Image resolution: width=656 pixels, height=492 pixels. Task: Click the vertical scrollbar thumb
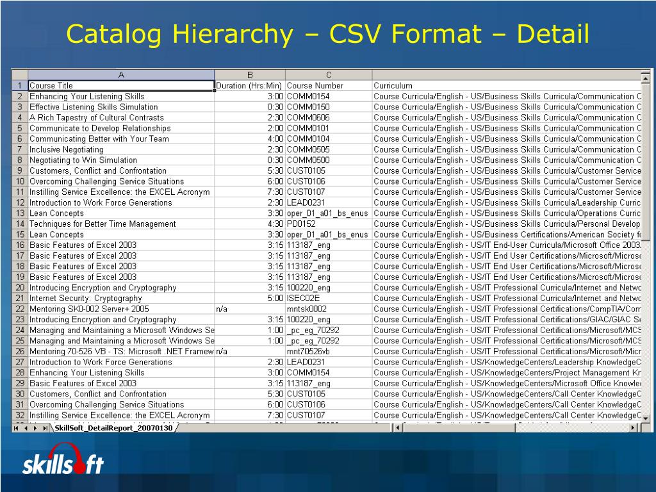[646, 161]
